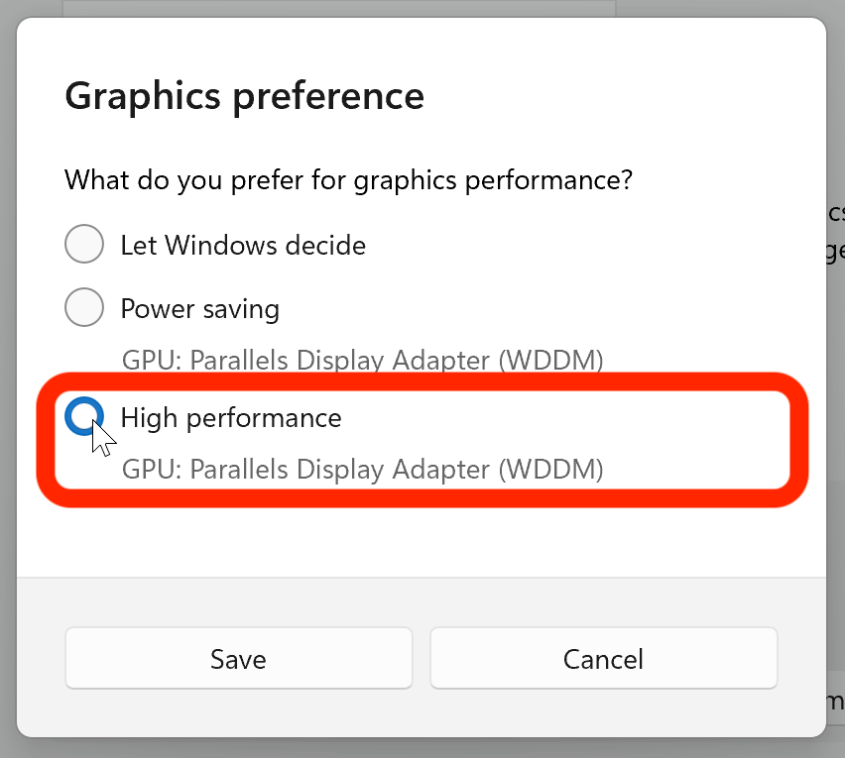Click the unselected Let Windows decide radio circle
Image resolution: width=845 pixels, height=758 pixels.
click(84, 244)
